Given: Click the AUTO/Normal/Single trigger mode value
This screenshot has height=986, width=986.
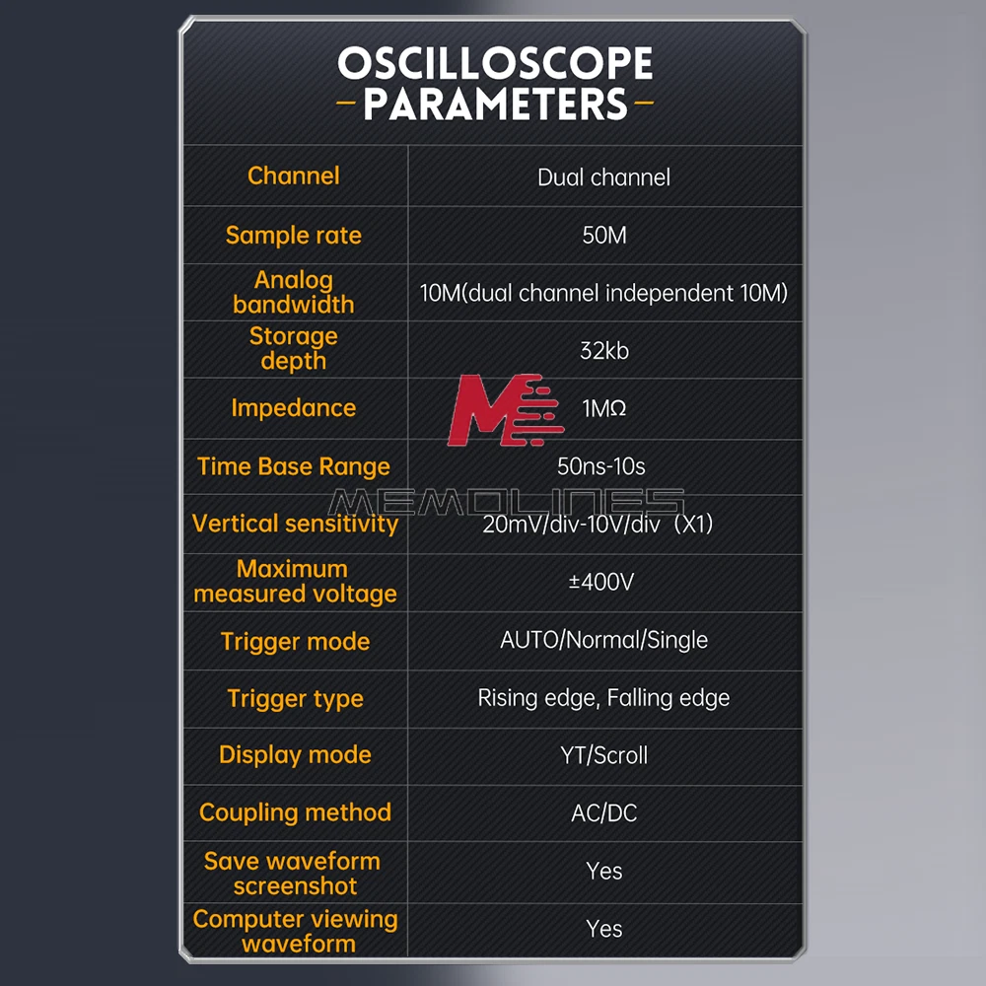Looking at the screenshot, I should point(603,640).
